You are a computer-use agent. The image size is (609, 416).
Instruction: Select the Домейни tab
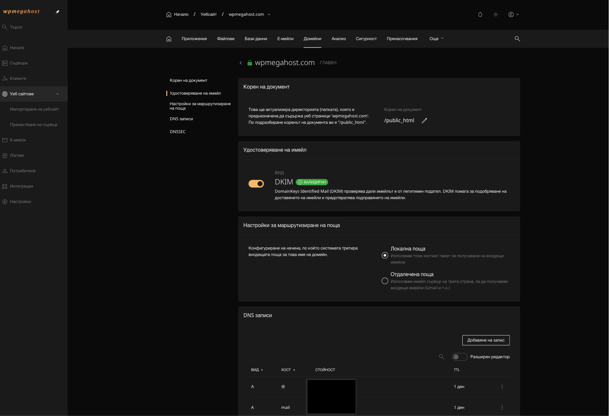point(312,39)
